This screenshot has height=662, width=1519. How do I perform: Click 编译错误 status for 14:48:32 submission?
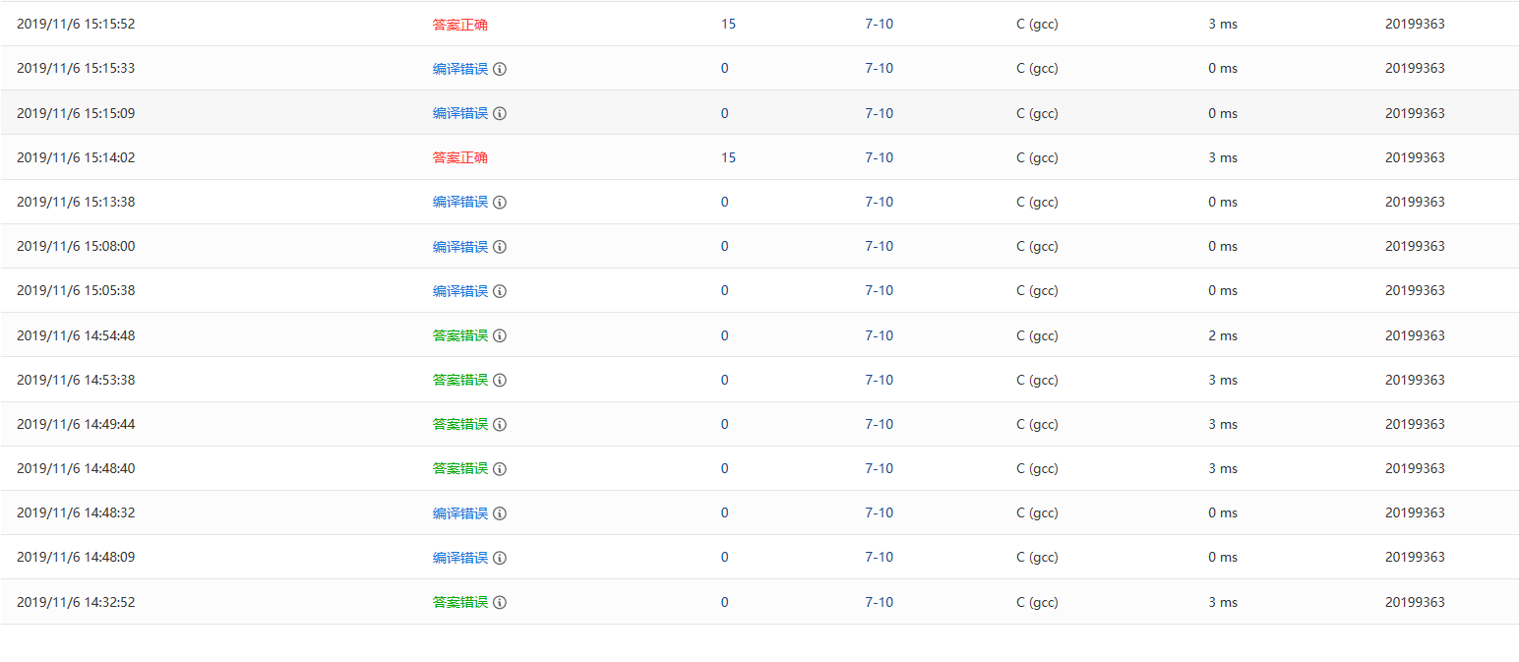click(460, 513)
